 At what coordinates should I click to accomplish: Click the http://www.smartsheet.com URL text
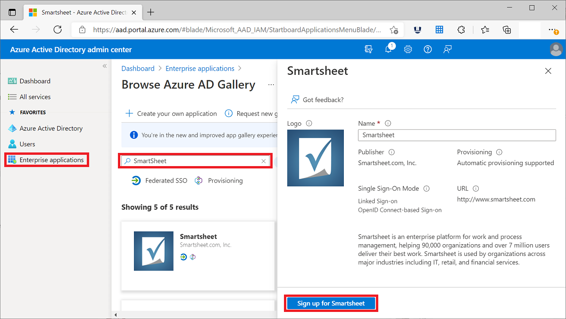[x=496, y=199]
